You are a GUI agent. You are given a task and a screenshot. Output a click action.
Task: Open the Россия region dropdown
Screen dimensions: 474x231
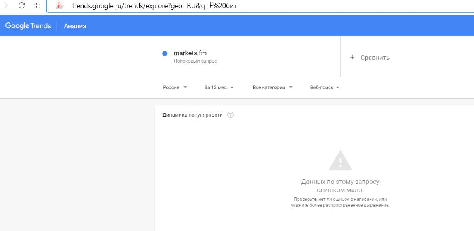click(x=175, y=87)
